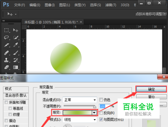The image size is (168, 127).
Task: Enable 描边 effect checkbox
Action: [6, 121]
